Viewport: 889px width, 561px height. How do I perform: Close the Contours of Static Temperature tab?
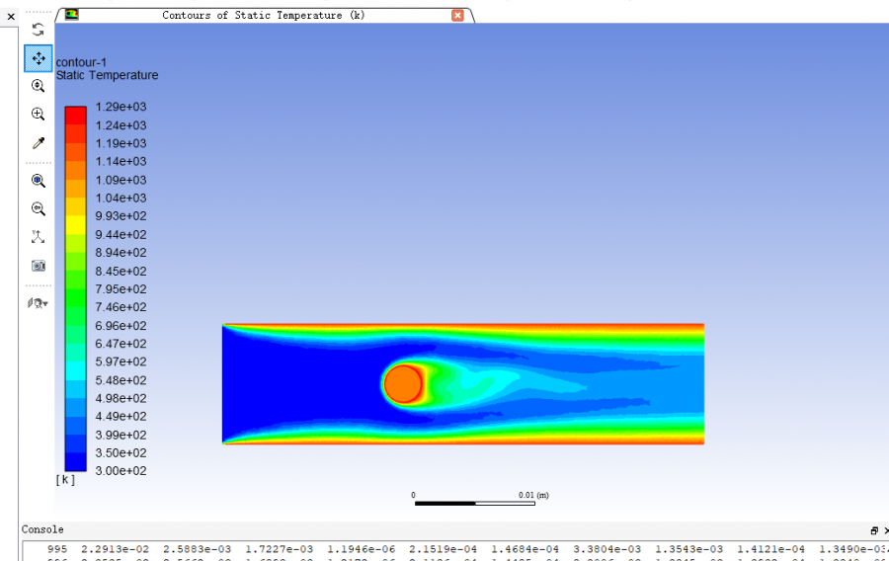click(x=457, y=15)
